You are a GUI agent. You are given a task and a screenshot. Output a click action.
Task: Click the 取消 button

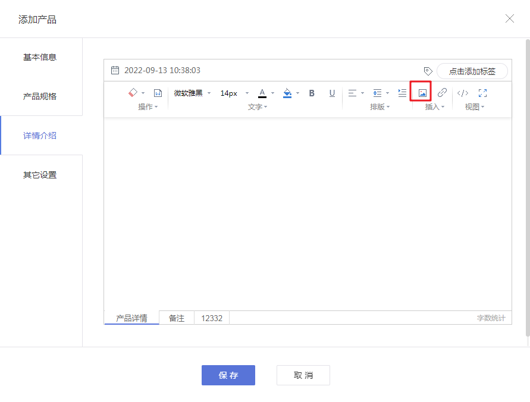coord(303,375)
